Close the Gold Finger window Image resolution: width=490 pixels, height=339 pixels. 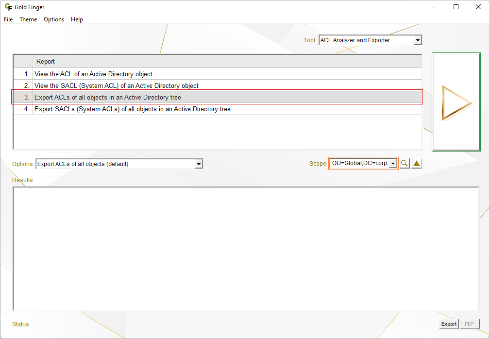[478, 7]
